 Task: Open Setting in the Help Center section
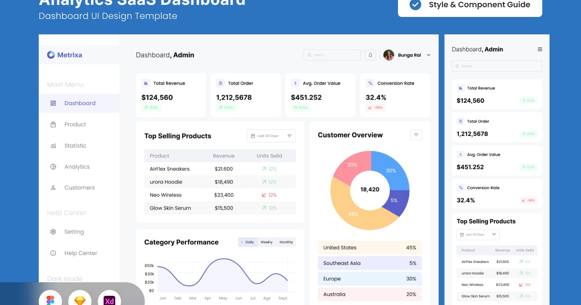click(74, 232)
